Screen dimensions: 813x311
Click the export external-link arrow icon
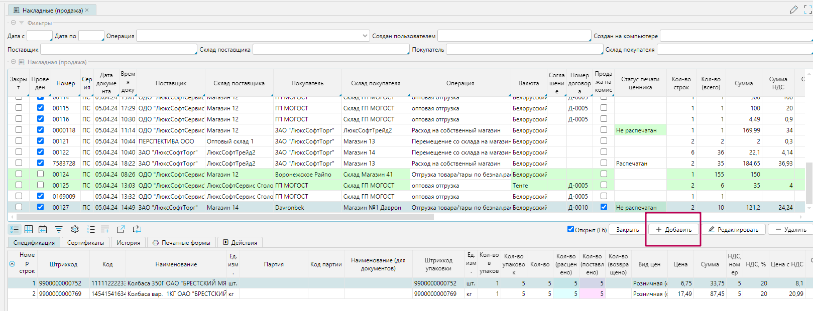coord(121,229)
